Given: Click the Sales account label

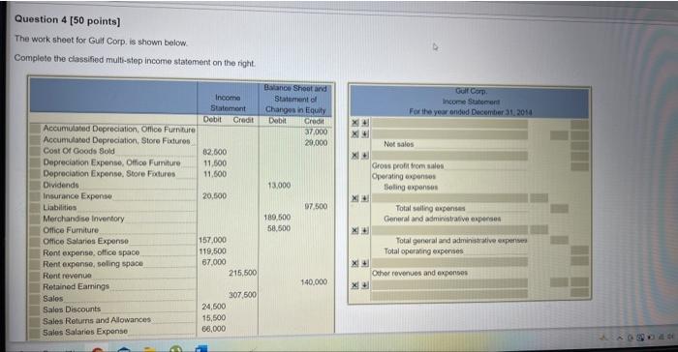Looking at the screenshot, I should tap(52, 299).
